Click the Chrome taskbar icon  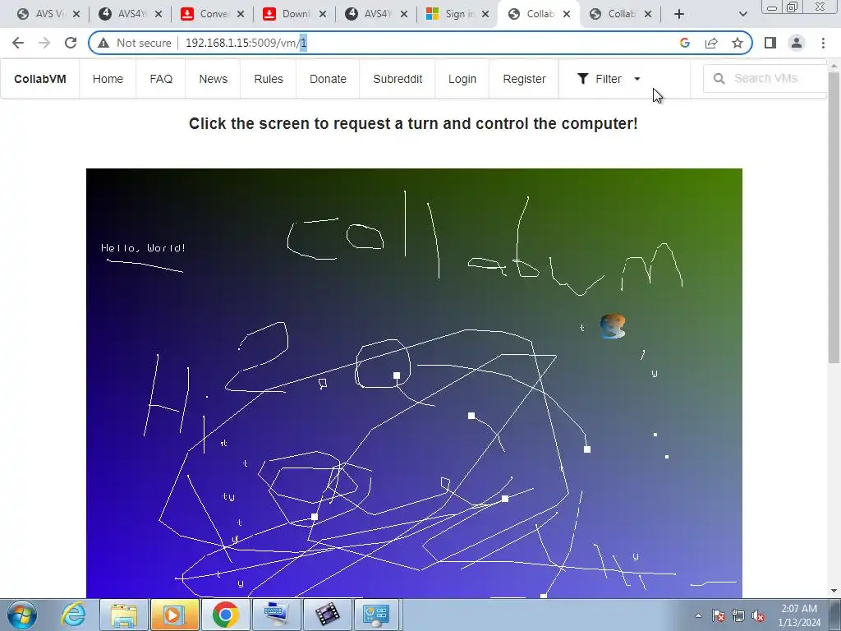pyautogui.click(x=225, y=615)
